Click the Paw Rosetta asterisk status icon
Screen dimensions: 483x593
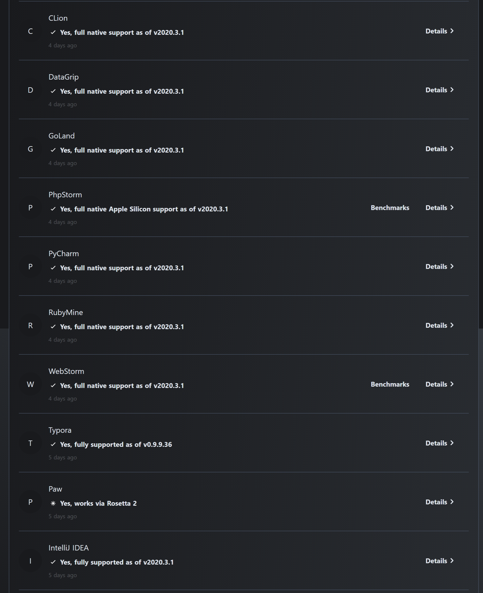53,503
